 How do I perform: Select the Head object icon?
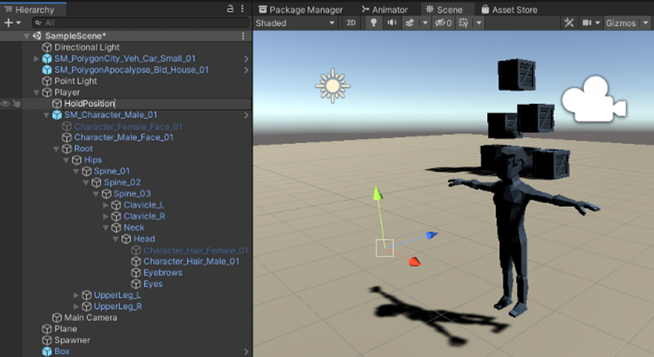(x=126, y=239)
